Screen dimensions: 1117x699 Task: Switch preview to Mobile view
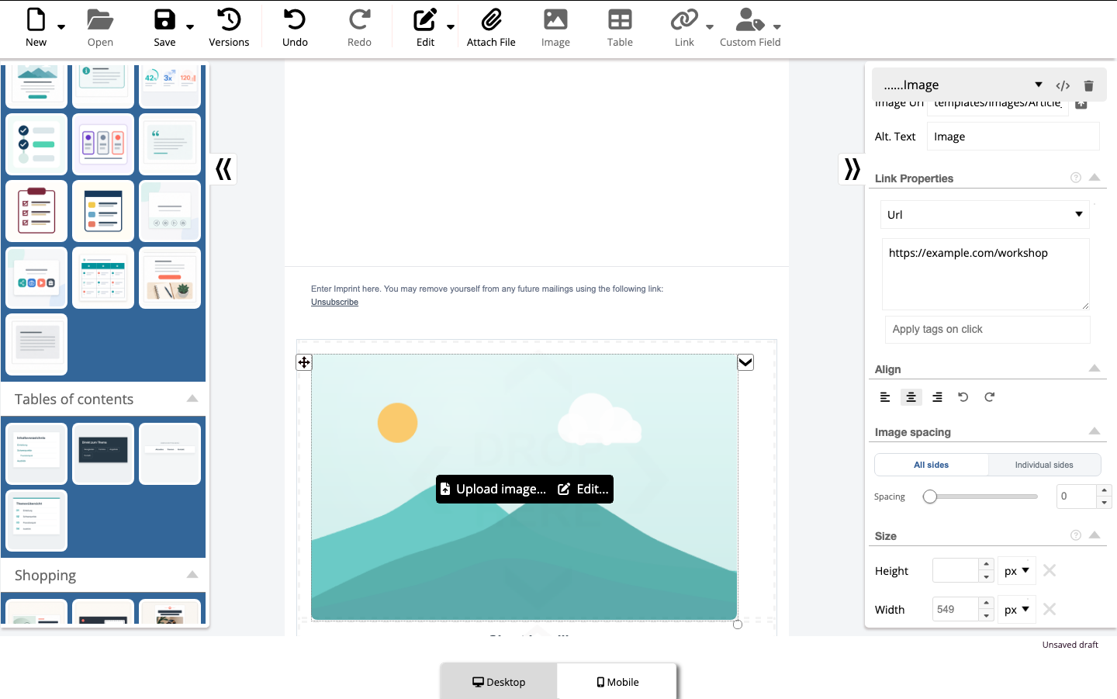(x=617, y=682)
